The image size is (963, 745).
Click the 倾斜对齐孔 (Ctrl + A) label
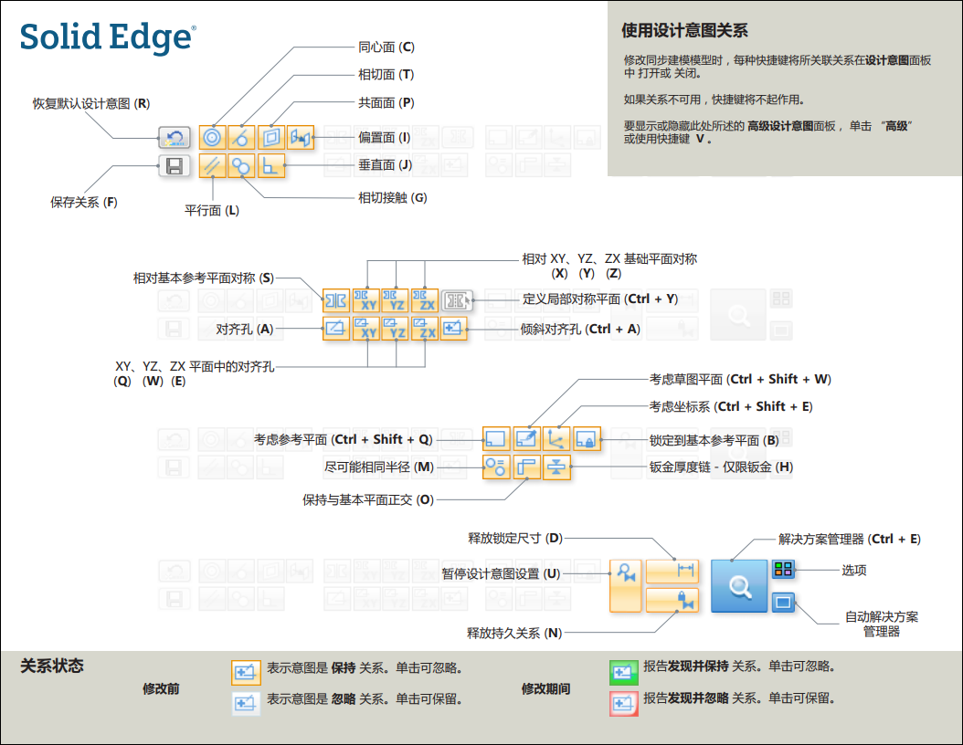(580, 329)
